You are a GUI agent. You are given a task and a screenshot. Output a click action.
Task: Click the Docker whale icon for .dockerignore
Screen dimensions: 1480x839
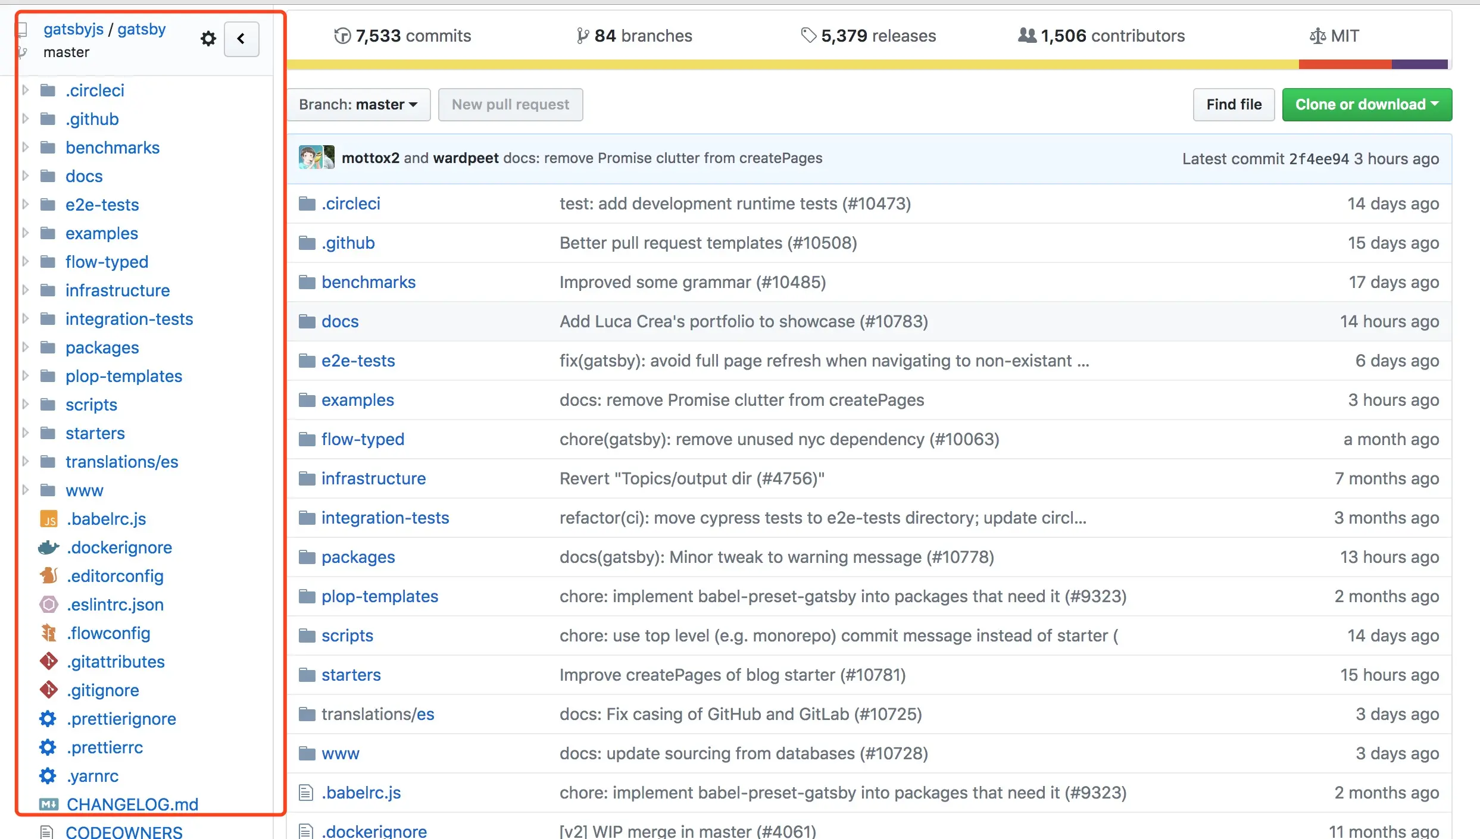click(48, 547)
